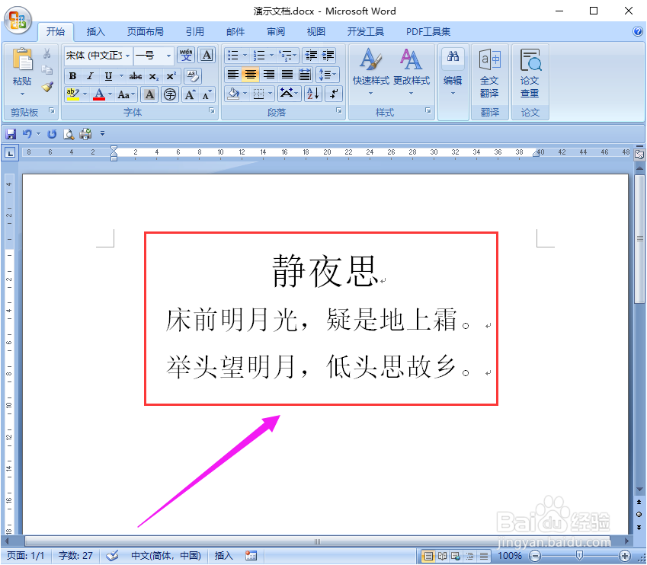The image size is (647, 565).
Task: Apply yellow text highlight color
Action: pos(72,94)
